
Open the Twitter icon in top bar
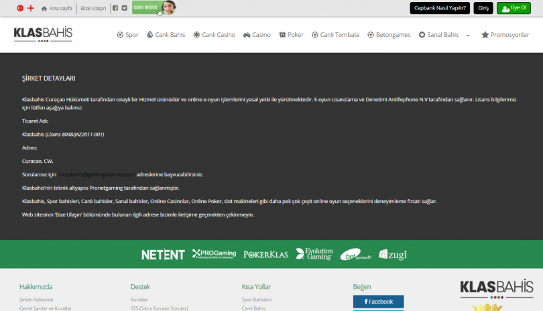click(124, 8)
